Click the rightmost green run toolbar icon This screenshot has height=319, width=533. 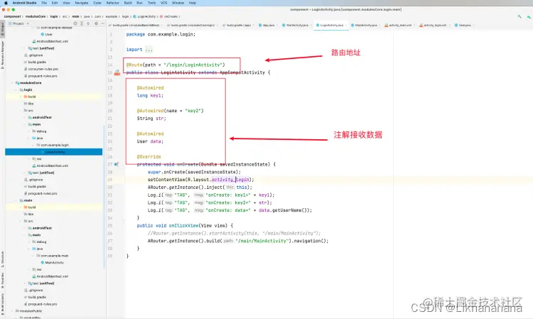[529, 16]
